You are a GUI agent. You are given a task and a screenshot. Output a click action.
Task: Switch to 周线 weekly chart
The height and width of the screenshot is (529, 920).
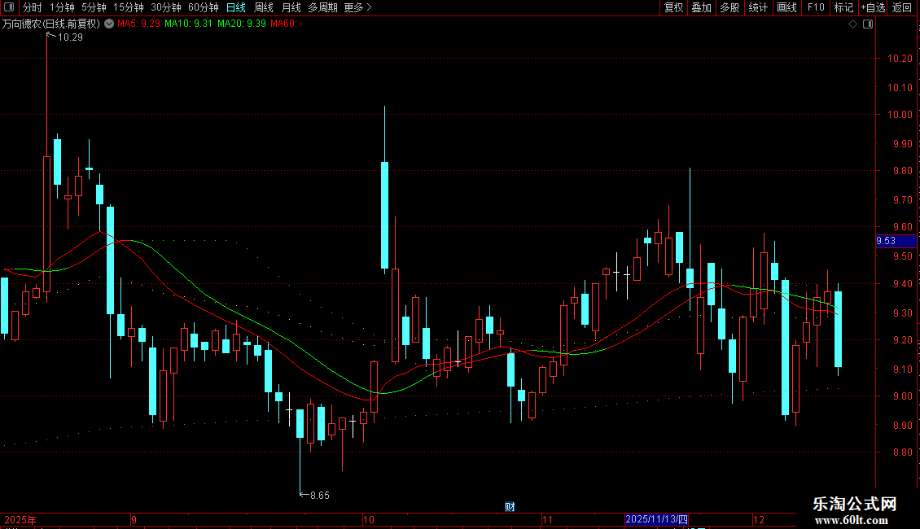(x=264, y=7)
